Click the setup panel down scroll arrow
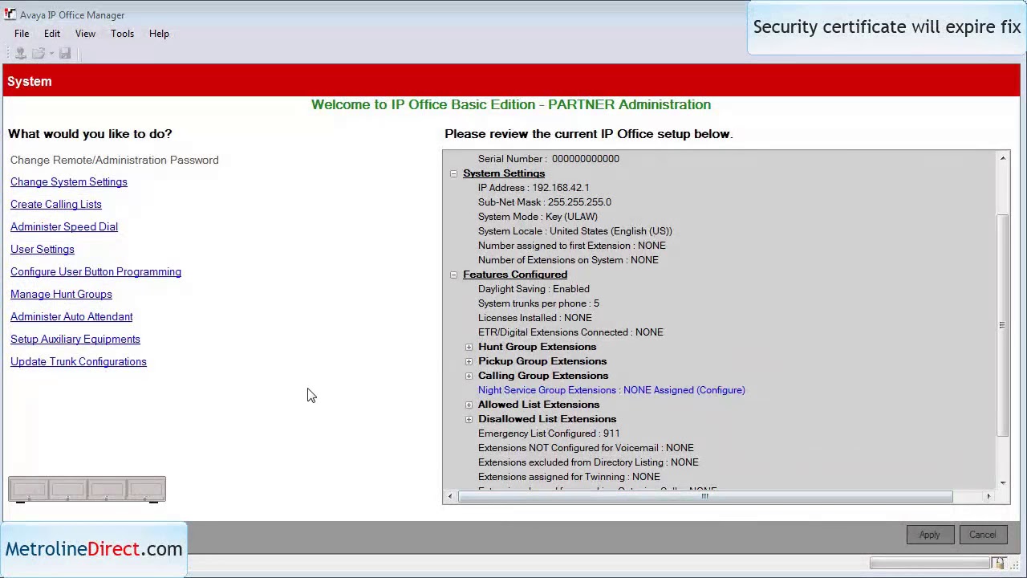This screenshot has height=578, width=1027. [1003, 482]
